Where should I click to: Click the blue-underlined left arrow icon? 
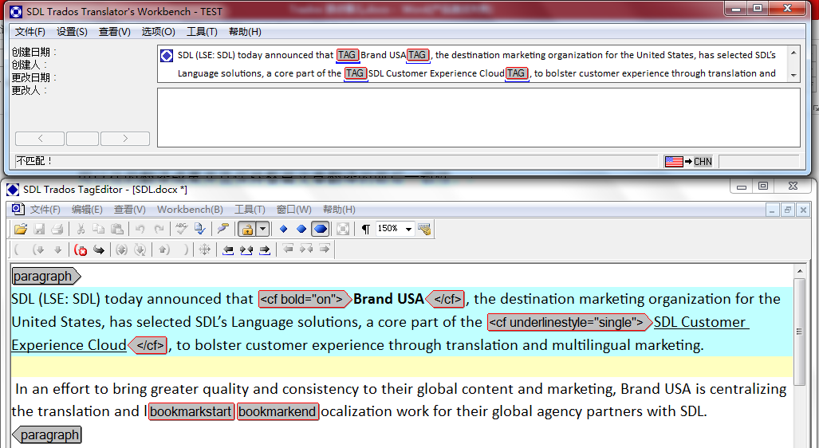(228, 250)
